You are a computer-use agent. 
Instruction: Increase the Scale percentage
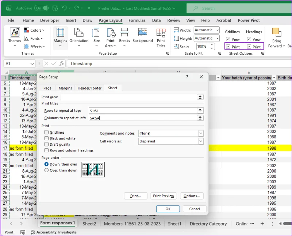(212, 45)
